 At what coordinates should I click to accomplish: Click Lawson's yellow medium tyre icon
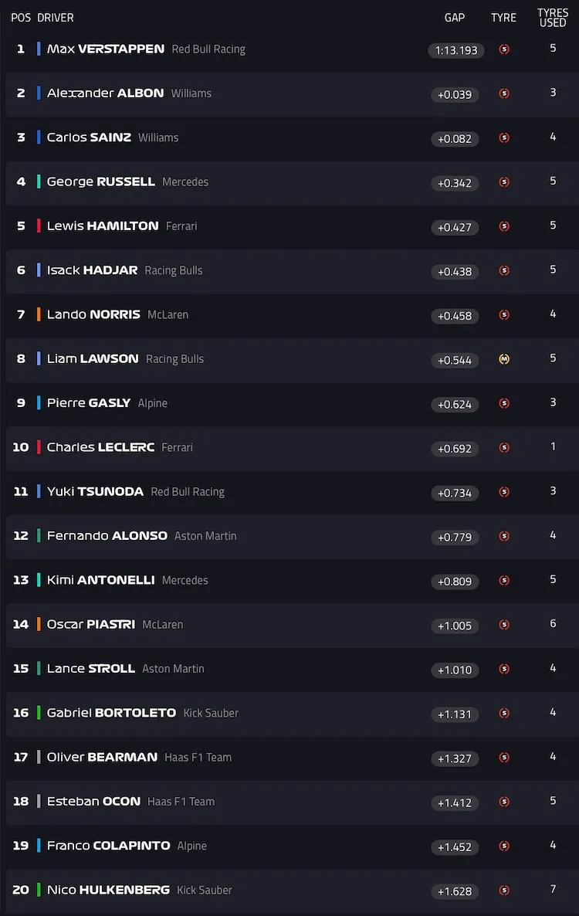click(x=504, y=359)
